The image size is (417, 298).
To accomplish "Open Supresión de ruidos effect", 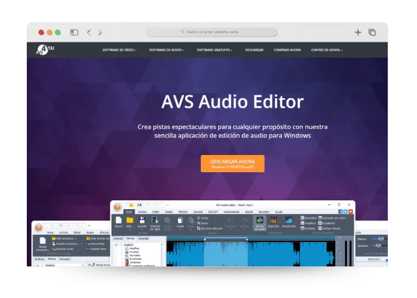I will point(332,218).
